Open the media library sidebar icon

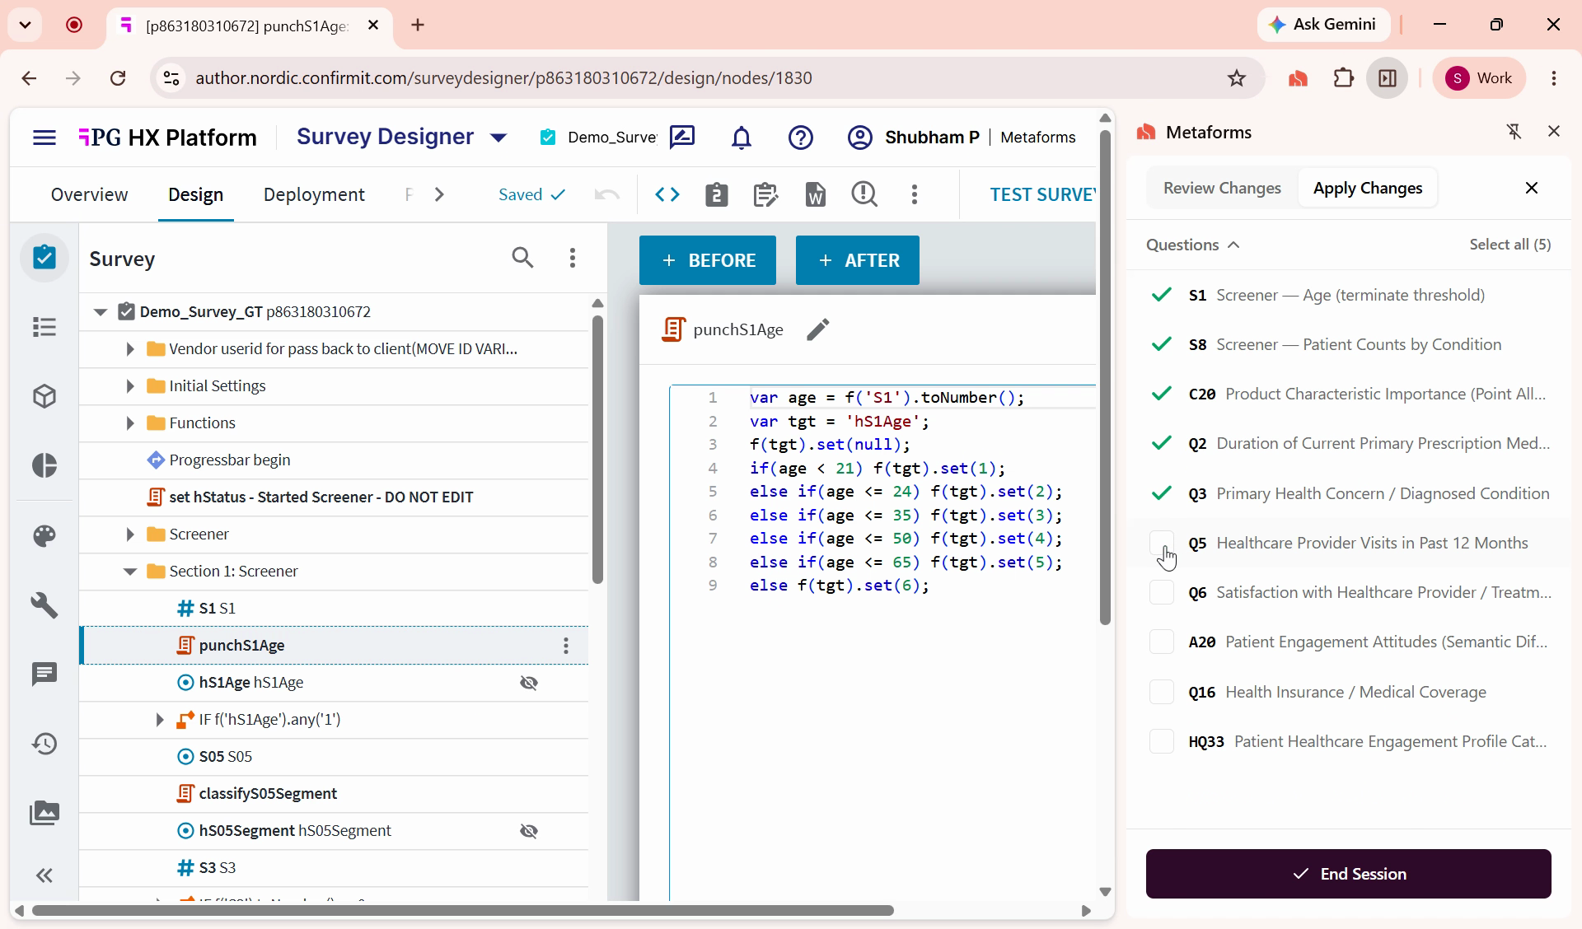coord(44,813)
